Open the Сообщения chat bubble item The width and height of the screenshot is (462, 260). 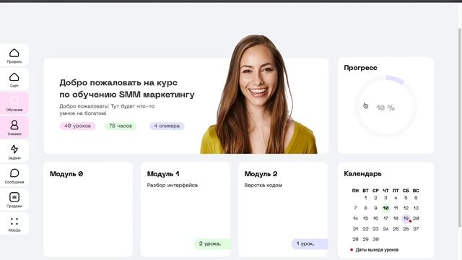(x=14, y=175)
